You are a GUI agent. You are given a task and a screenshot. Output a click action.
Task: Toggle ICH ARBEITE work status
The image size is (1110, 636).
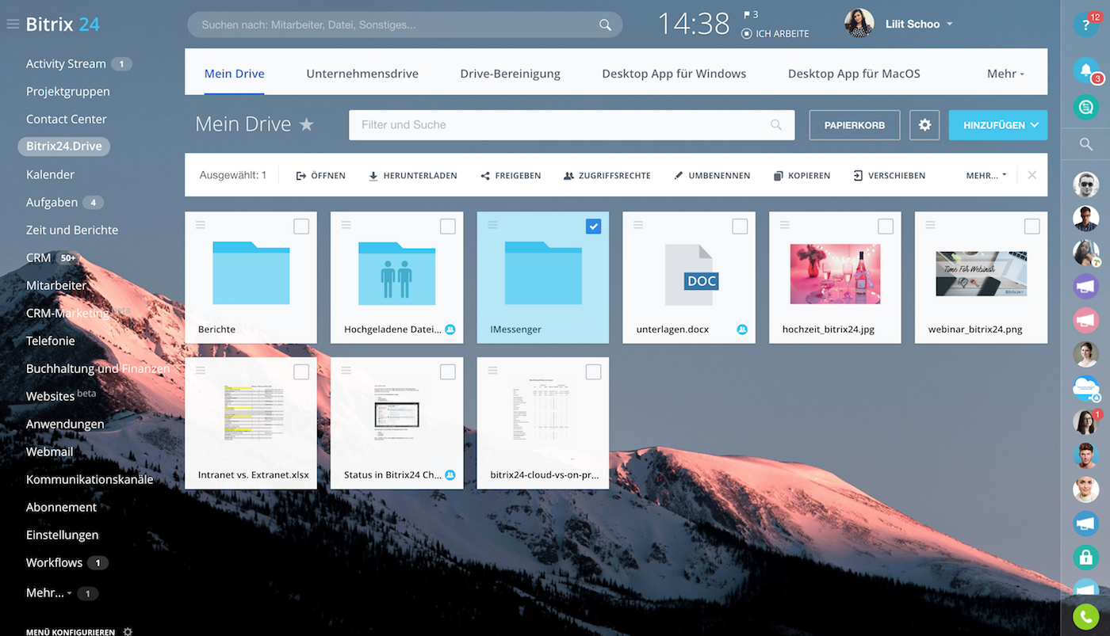click(x=775, y=34)
